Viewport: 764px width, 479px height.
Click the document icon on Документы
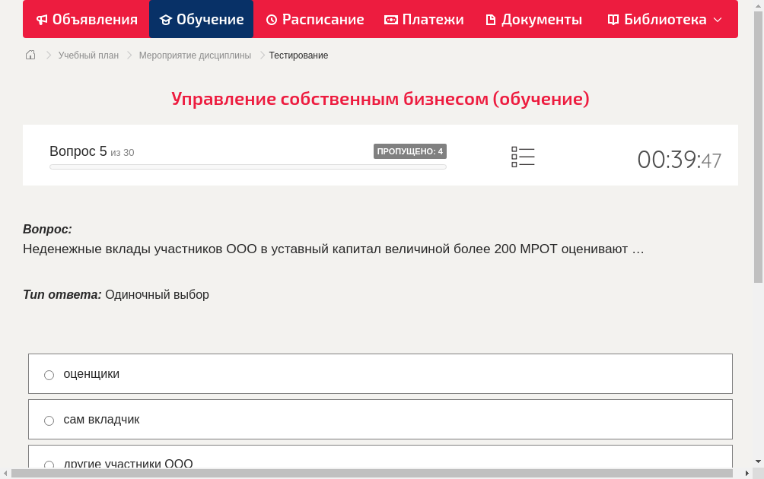pos(491,19)
